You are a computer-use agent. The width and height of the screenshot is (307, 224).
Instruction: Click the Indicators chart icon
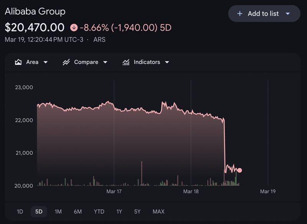tap(126, 62)
